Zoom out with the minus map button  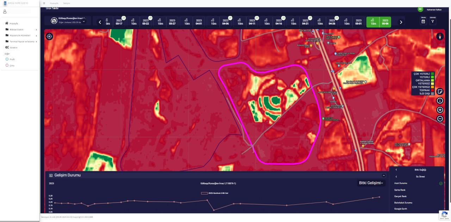coord(440,119)
